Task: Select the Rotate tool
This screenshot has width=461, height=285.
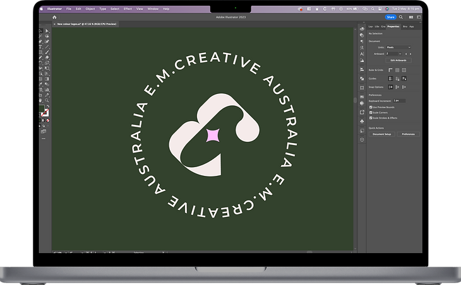Action: point(40,62)
